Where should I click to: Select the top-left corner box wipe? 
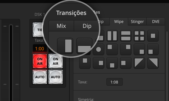[112, 49]
